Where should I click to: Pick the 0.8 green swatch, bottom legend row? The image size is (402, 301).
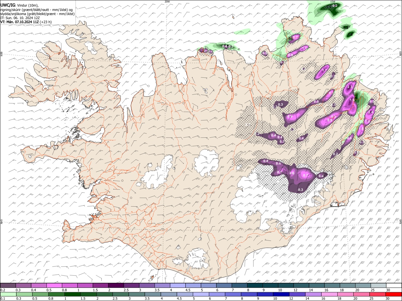pyautogui.click(x=57, y=294)
